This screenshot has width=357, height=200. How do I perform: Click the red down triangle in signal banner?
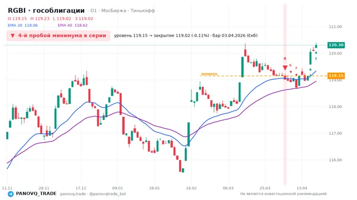tap(13, 36)
